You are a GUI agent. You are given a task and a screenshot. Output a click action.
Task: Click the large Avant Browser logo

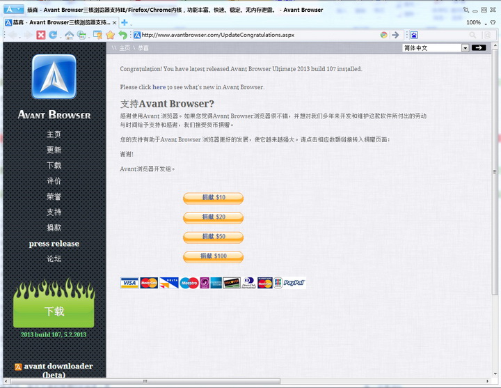click(54, 77)
